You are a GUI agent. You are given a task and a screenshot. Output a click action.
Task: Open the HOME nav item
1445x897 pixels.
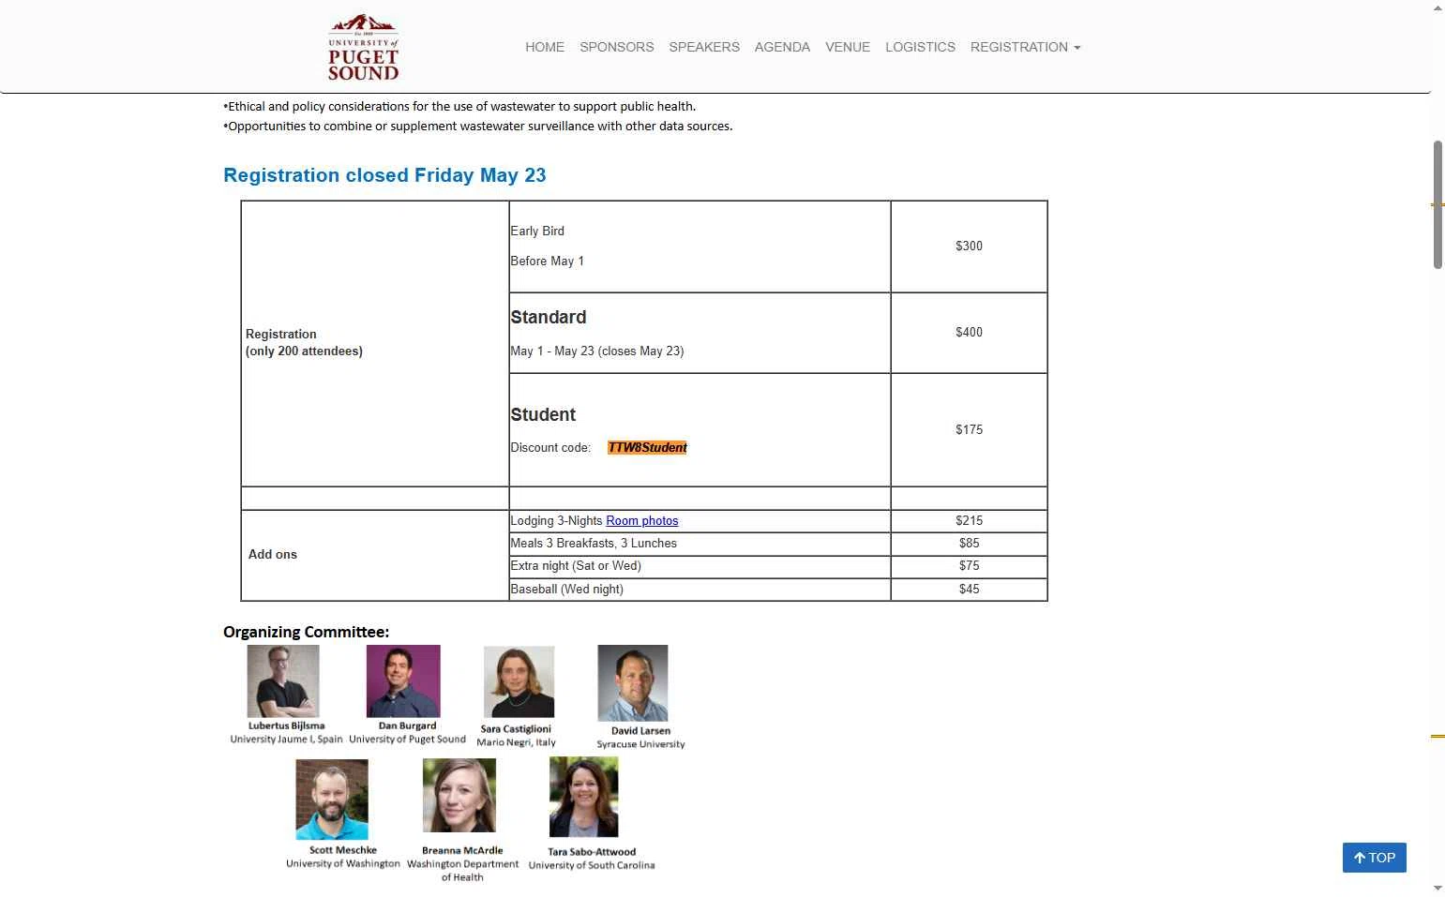click(x=545, y=47)
